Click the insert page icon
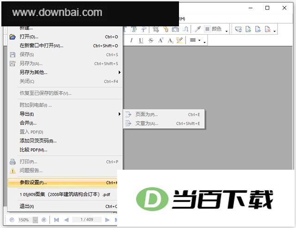 click(x=248, y=29)
